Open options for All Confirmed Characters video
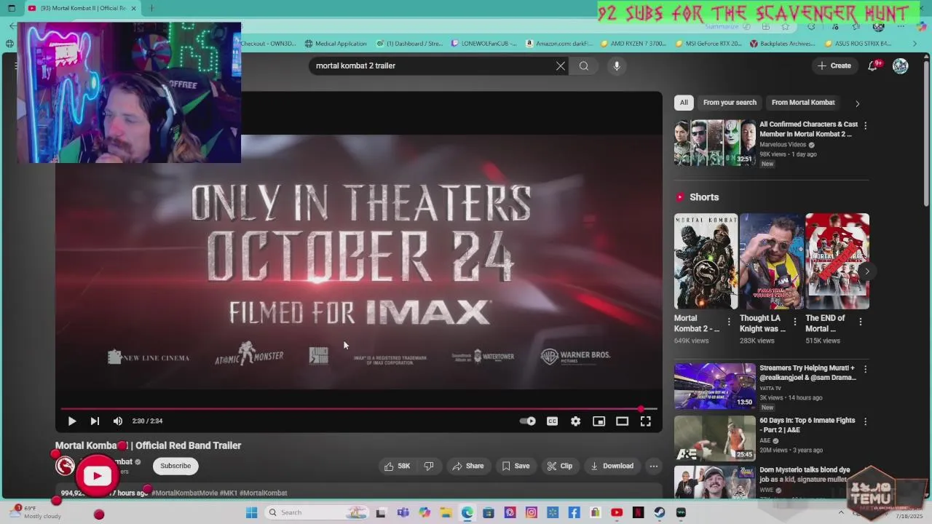This screenshot has width=932, height=524. coord(865,125)
